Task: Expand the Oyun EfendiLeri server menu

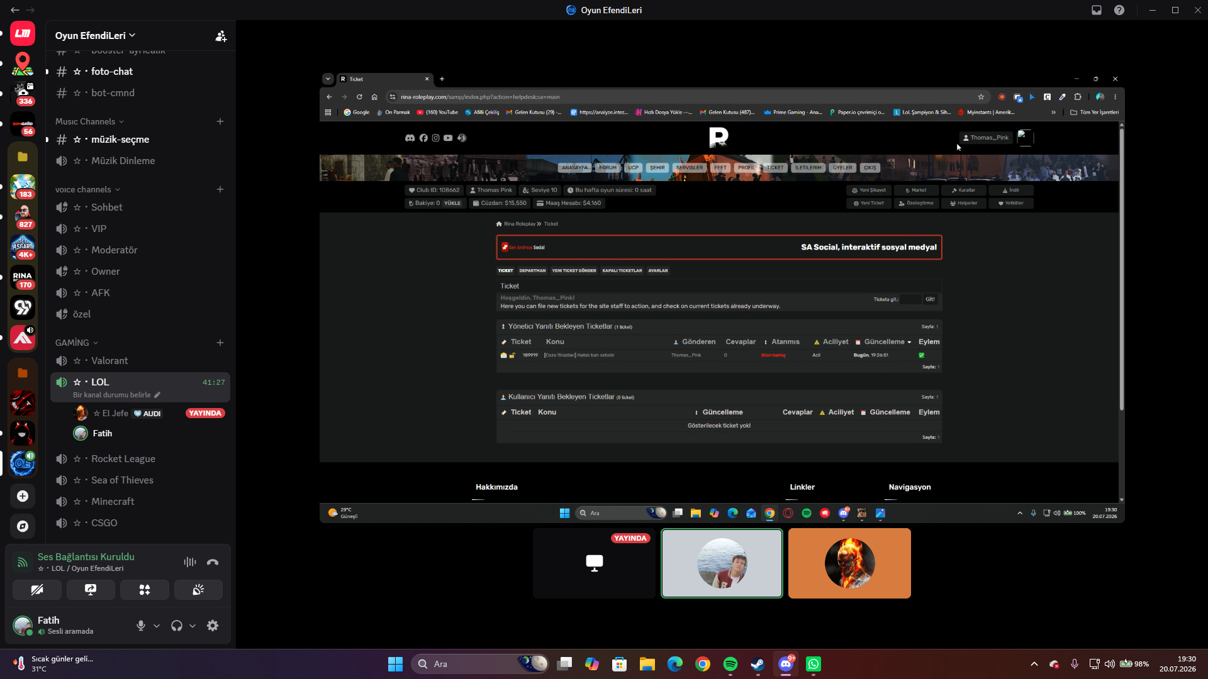Action: [x=96, y=36]
